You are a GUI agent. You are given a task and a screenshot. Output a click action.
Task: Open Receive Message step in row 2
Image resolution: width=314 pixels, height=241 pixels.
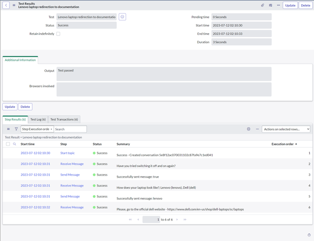[72, 164]
